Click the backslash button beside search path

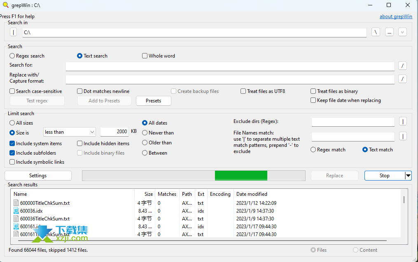click(376, 32)
